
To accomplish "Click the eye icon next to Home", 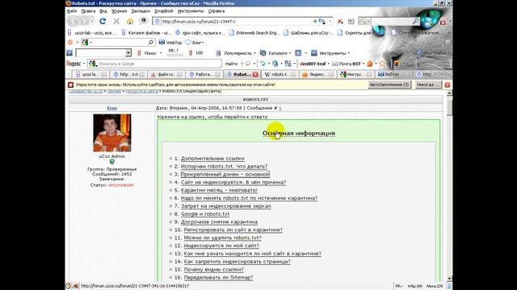I will pos(144,21).
